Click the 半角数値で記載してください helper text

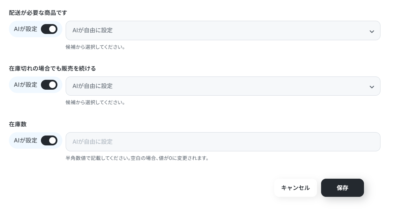click(x=137, y=158)
